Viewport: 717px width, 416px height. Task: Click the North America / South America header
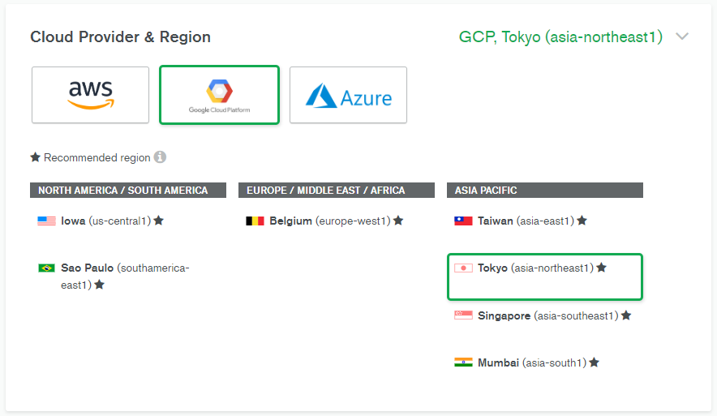(128, 191)
